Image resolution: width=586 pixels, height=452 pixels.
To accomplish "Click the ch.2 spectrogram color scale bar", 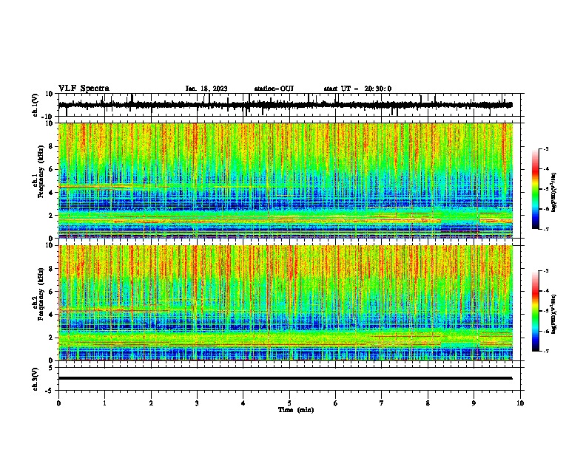I will [x=536, y=311].
